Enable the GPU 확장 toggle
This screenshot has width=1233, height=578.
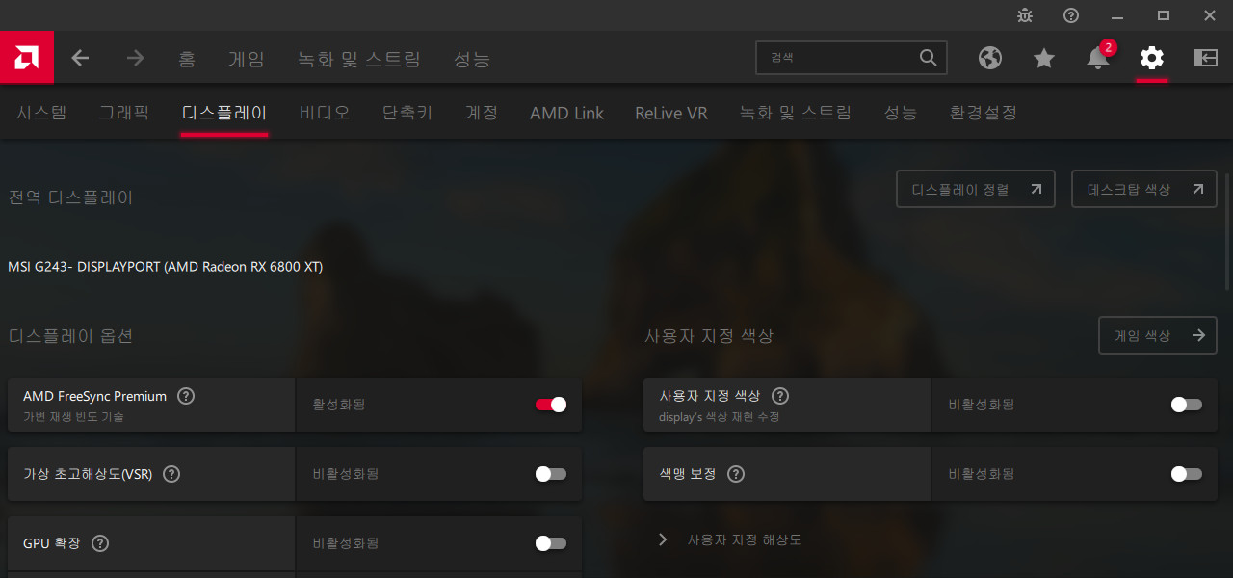click(x=551, y=543)
